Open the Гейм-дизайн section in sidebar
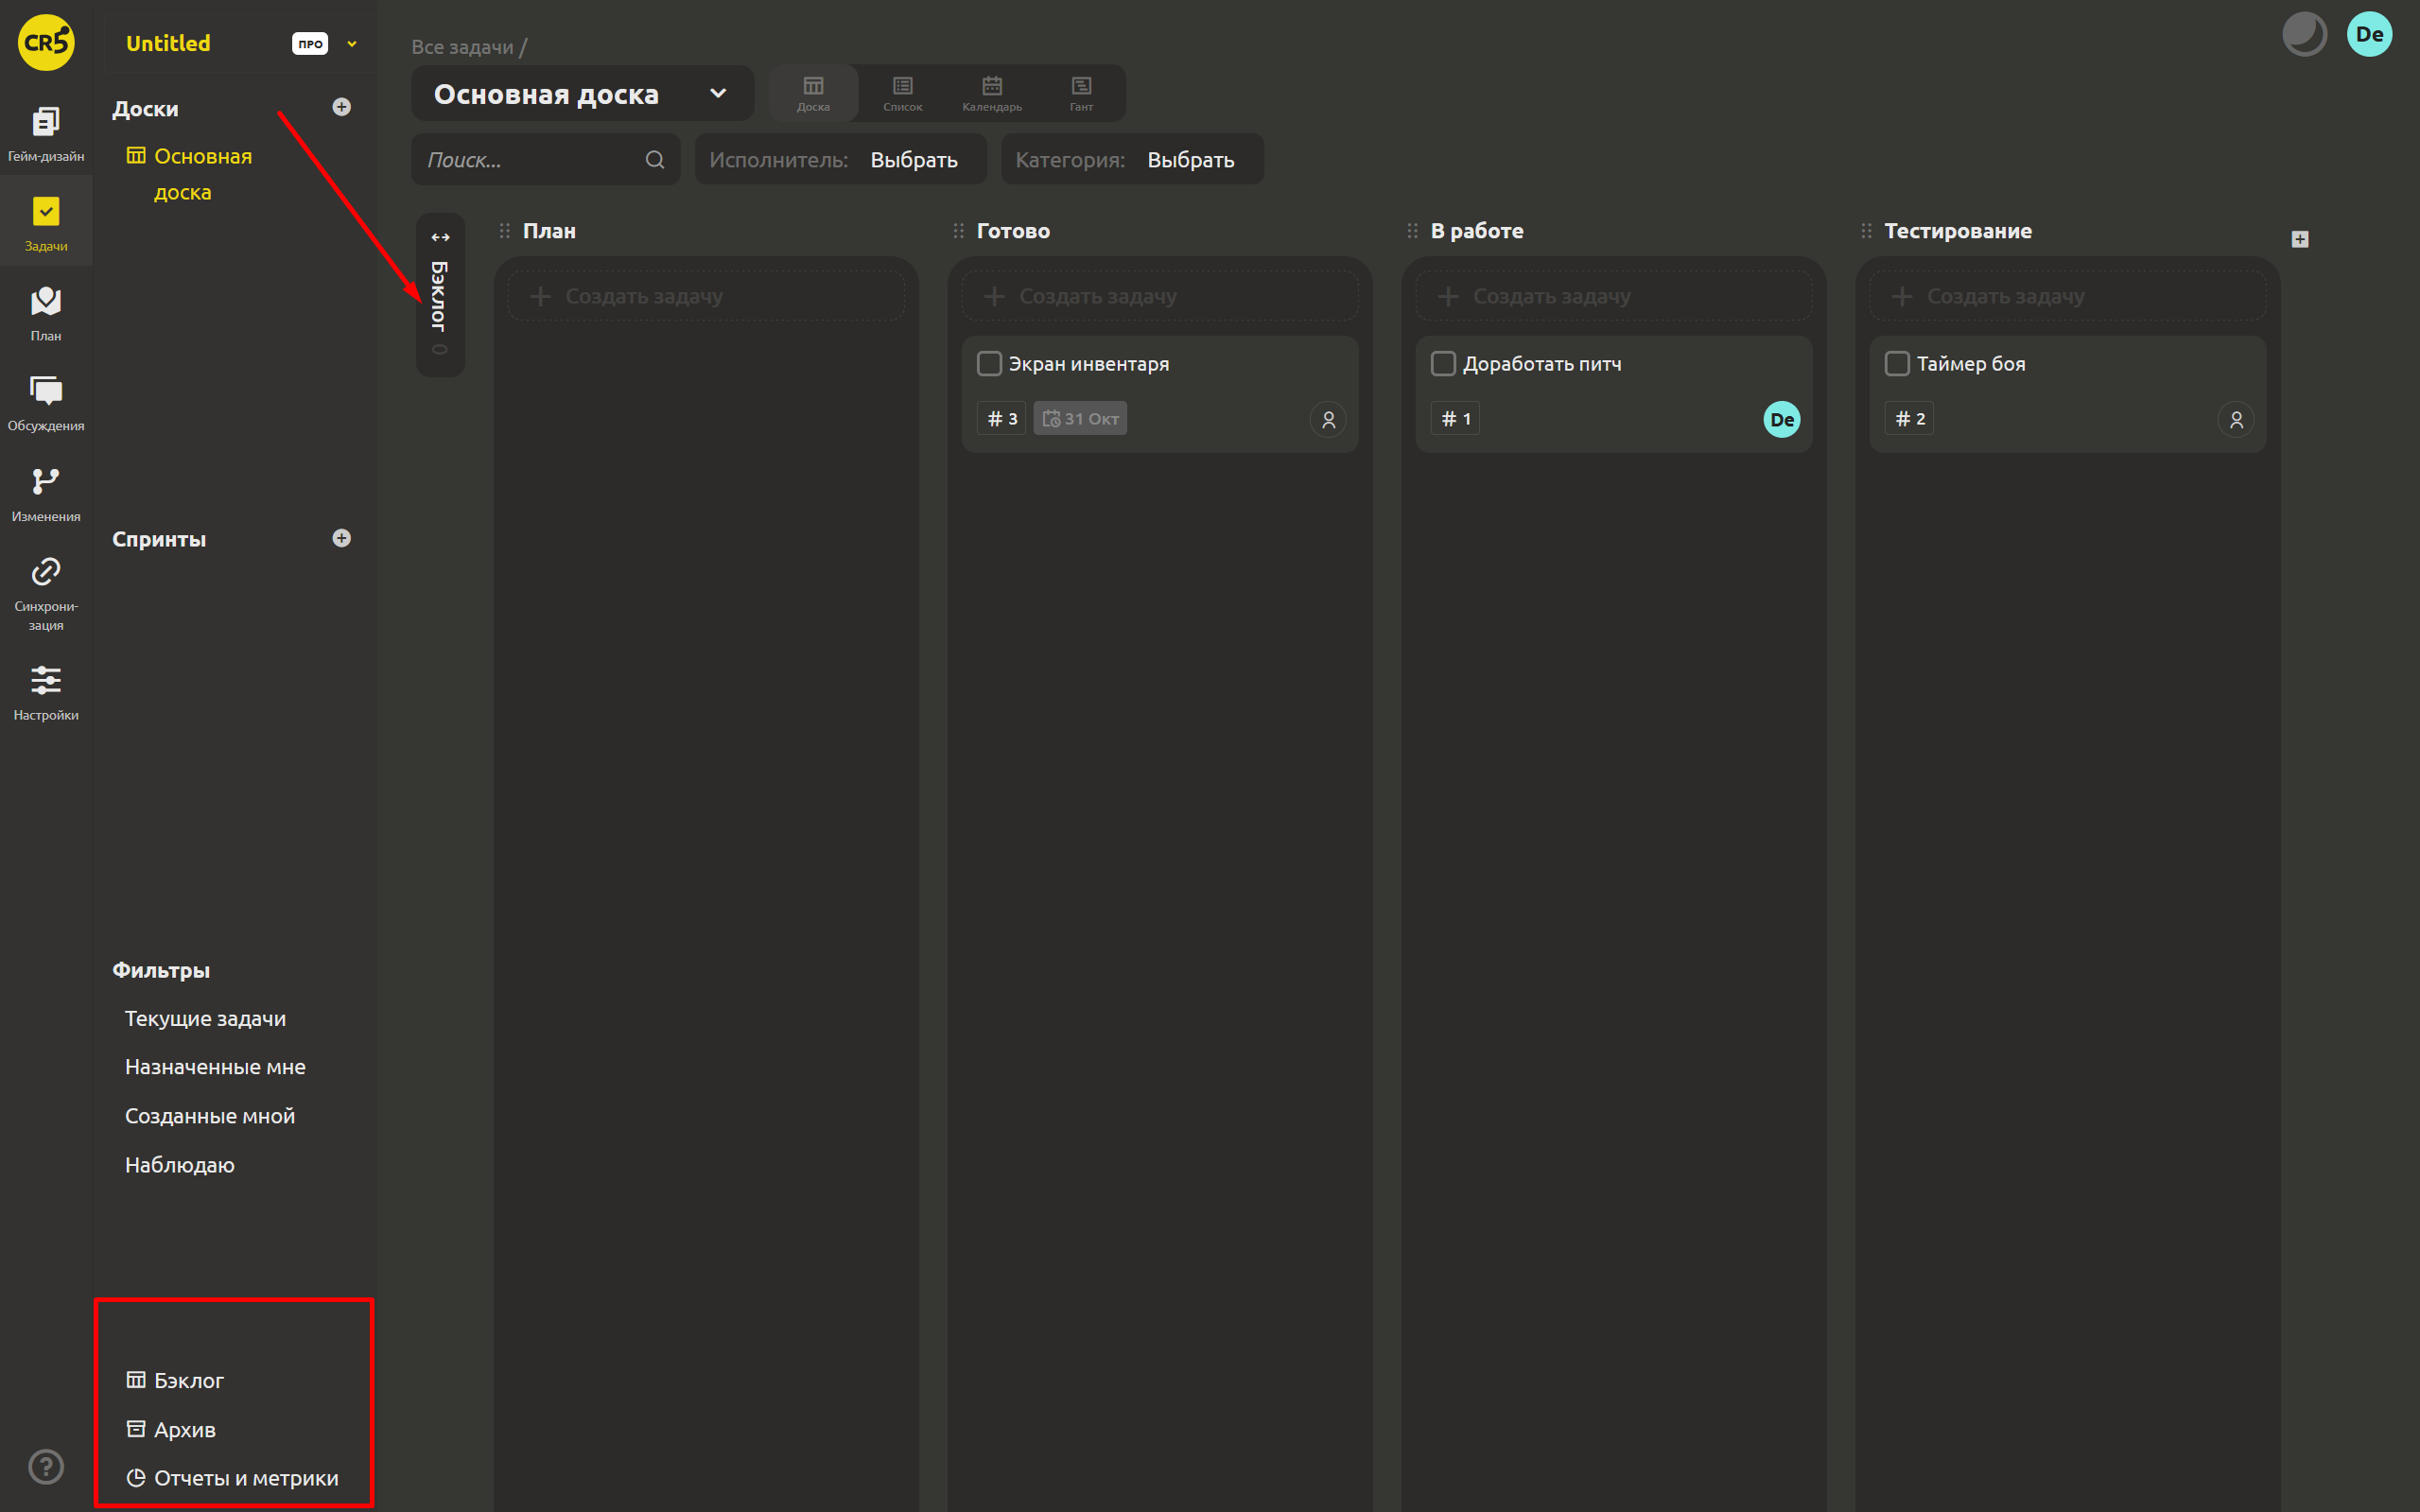This screenshot has height=1512, width=2420. 46,133
